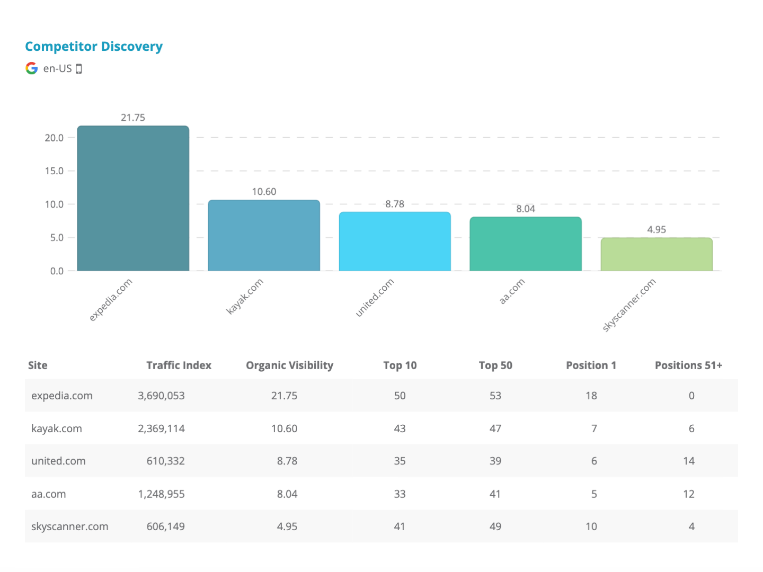Click kayak.com organic visibility 10.60 cell
The height and width of the screenshot is (572, 763).
(x=285, y=428)
